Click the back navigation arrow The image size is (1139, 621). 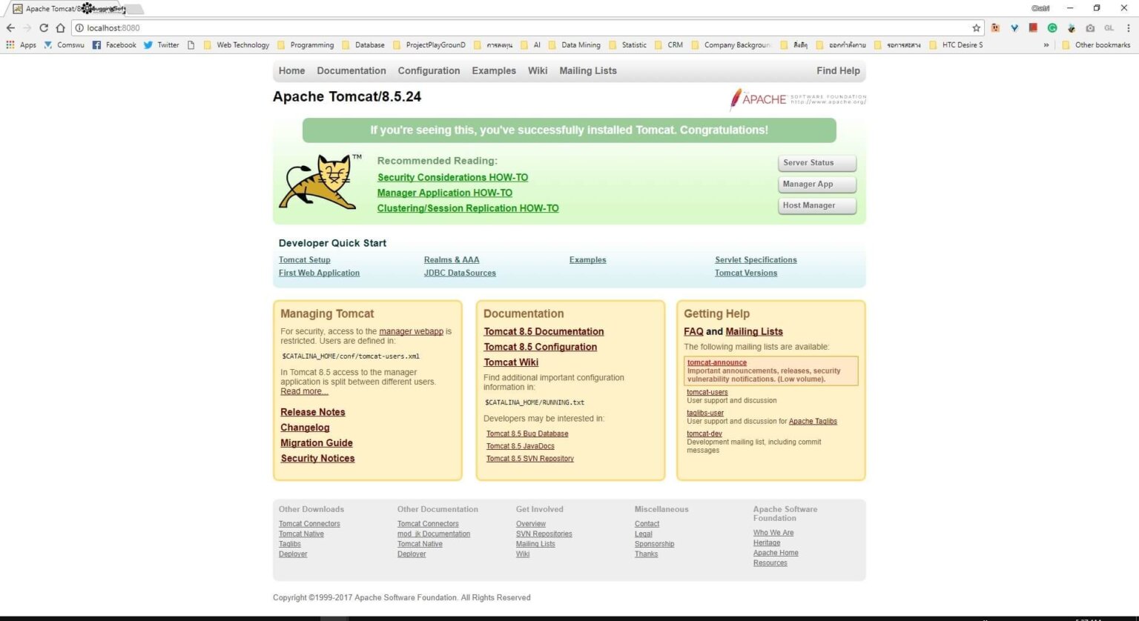10,27
